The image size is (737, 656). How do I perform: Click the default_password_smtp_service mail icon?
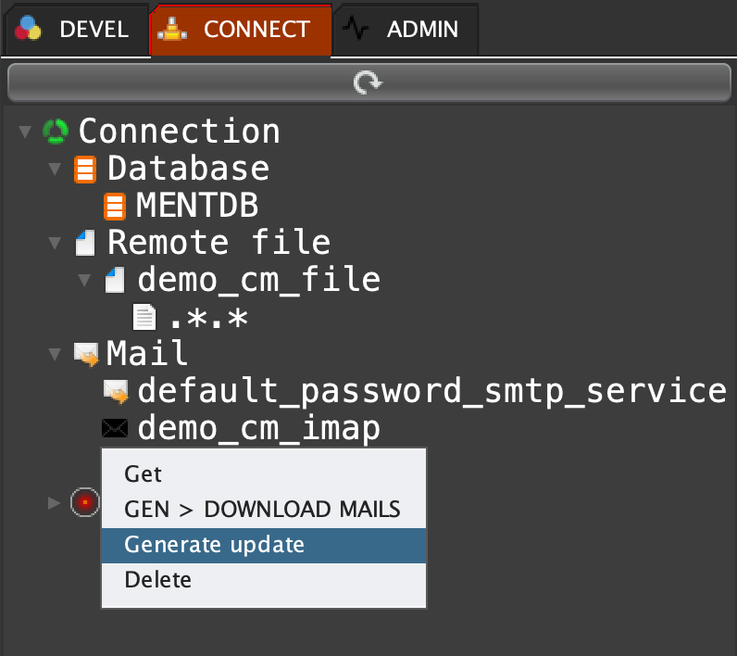pyautogui.click(x=115, y=391)
